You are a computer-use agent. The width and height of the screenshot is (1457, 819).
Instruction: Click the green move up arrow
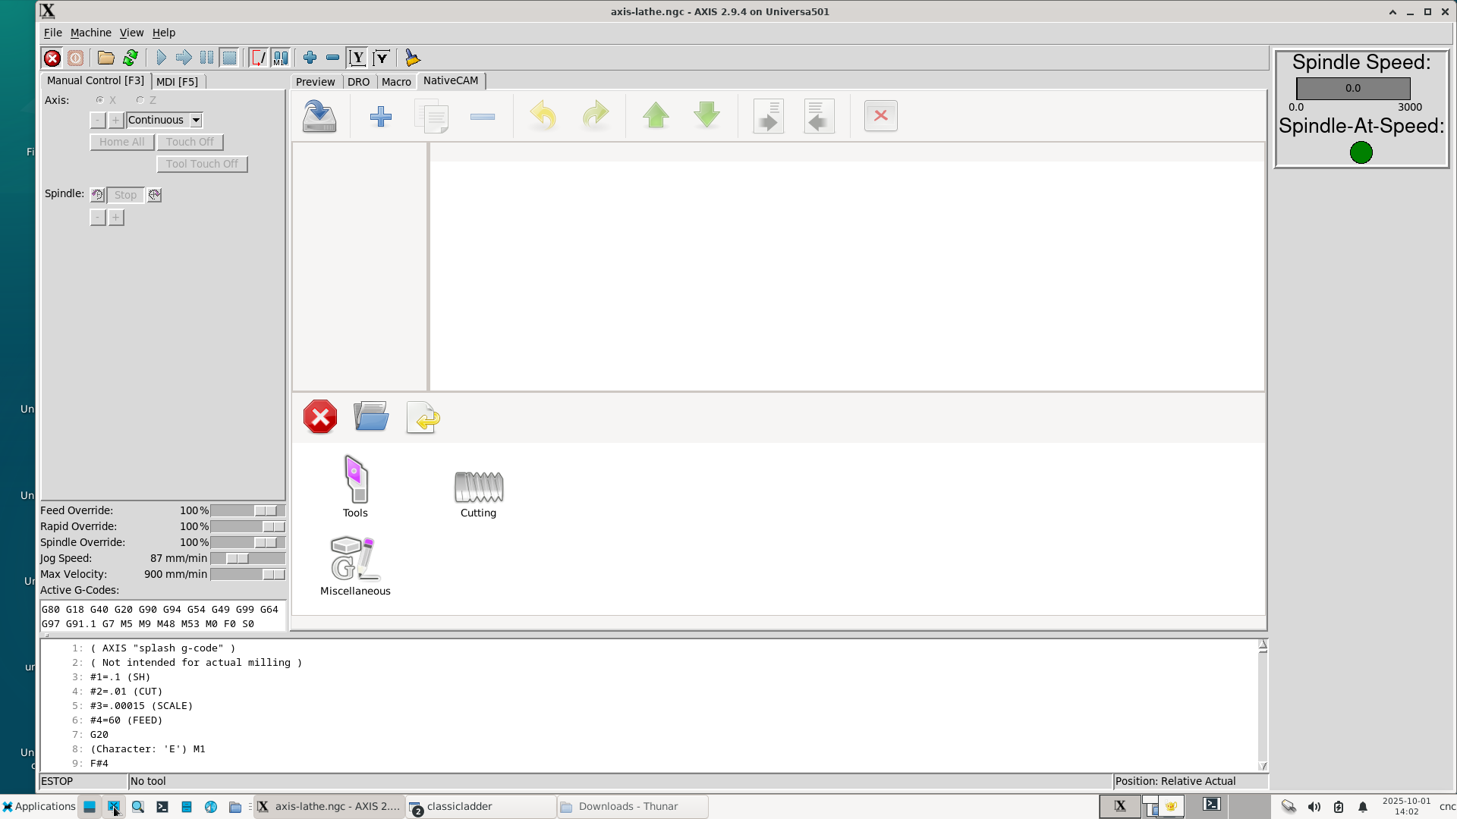point(656,116)
